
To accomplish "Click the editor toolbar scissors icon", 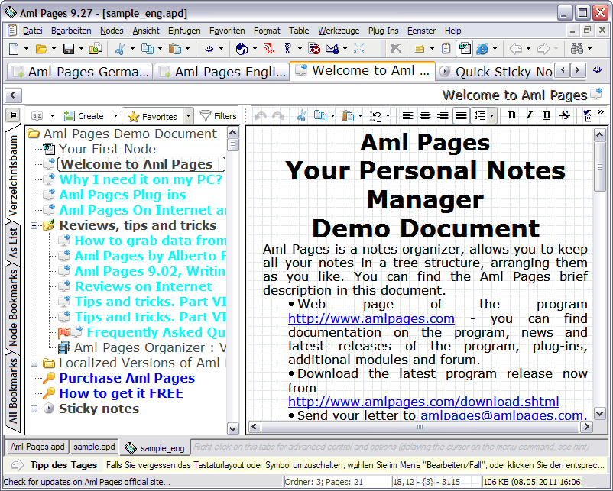I will click(x=302, y=116).
